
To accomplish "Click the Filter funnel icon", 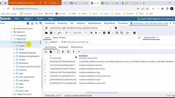I will point(66,33).
